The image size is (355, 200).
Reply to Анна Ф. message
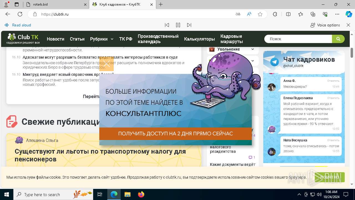[333, 81]
